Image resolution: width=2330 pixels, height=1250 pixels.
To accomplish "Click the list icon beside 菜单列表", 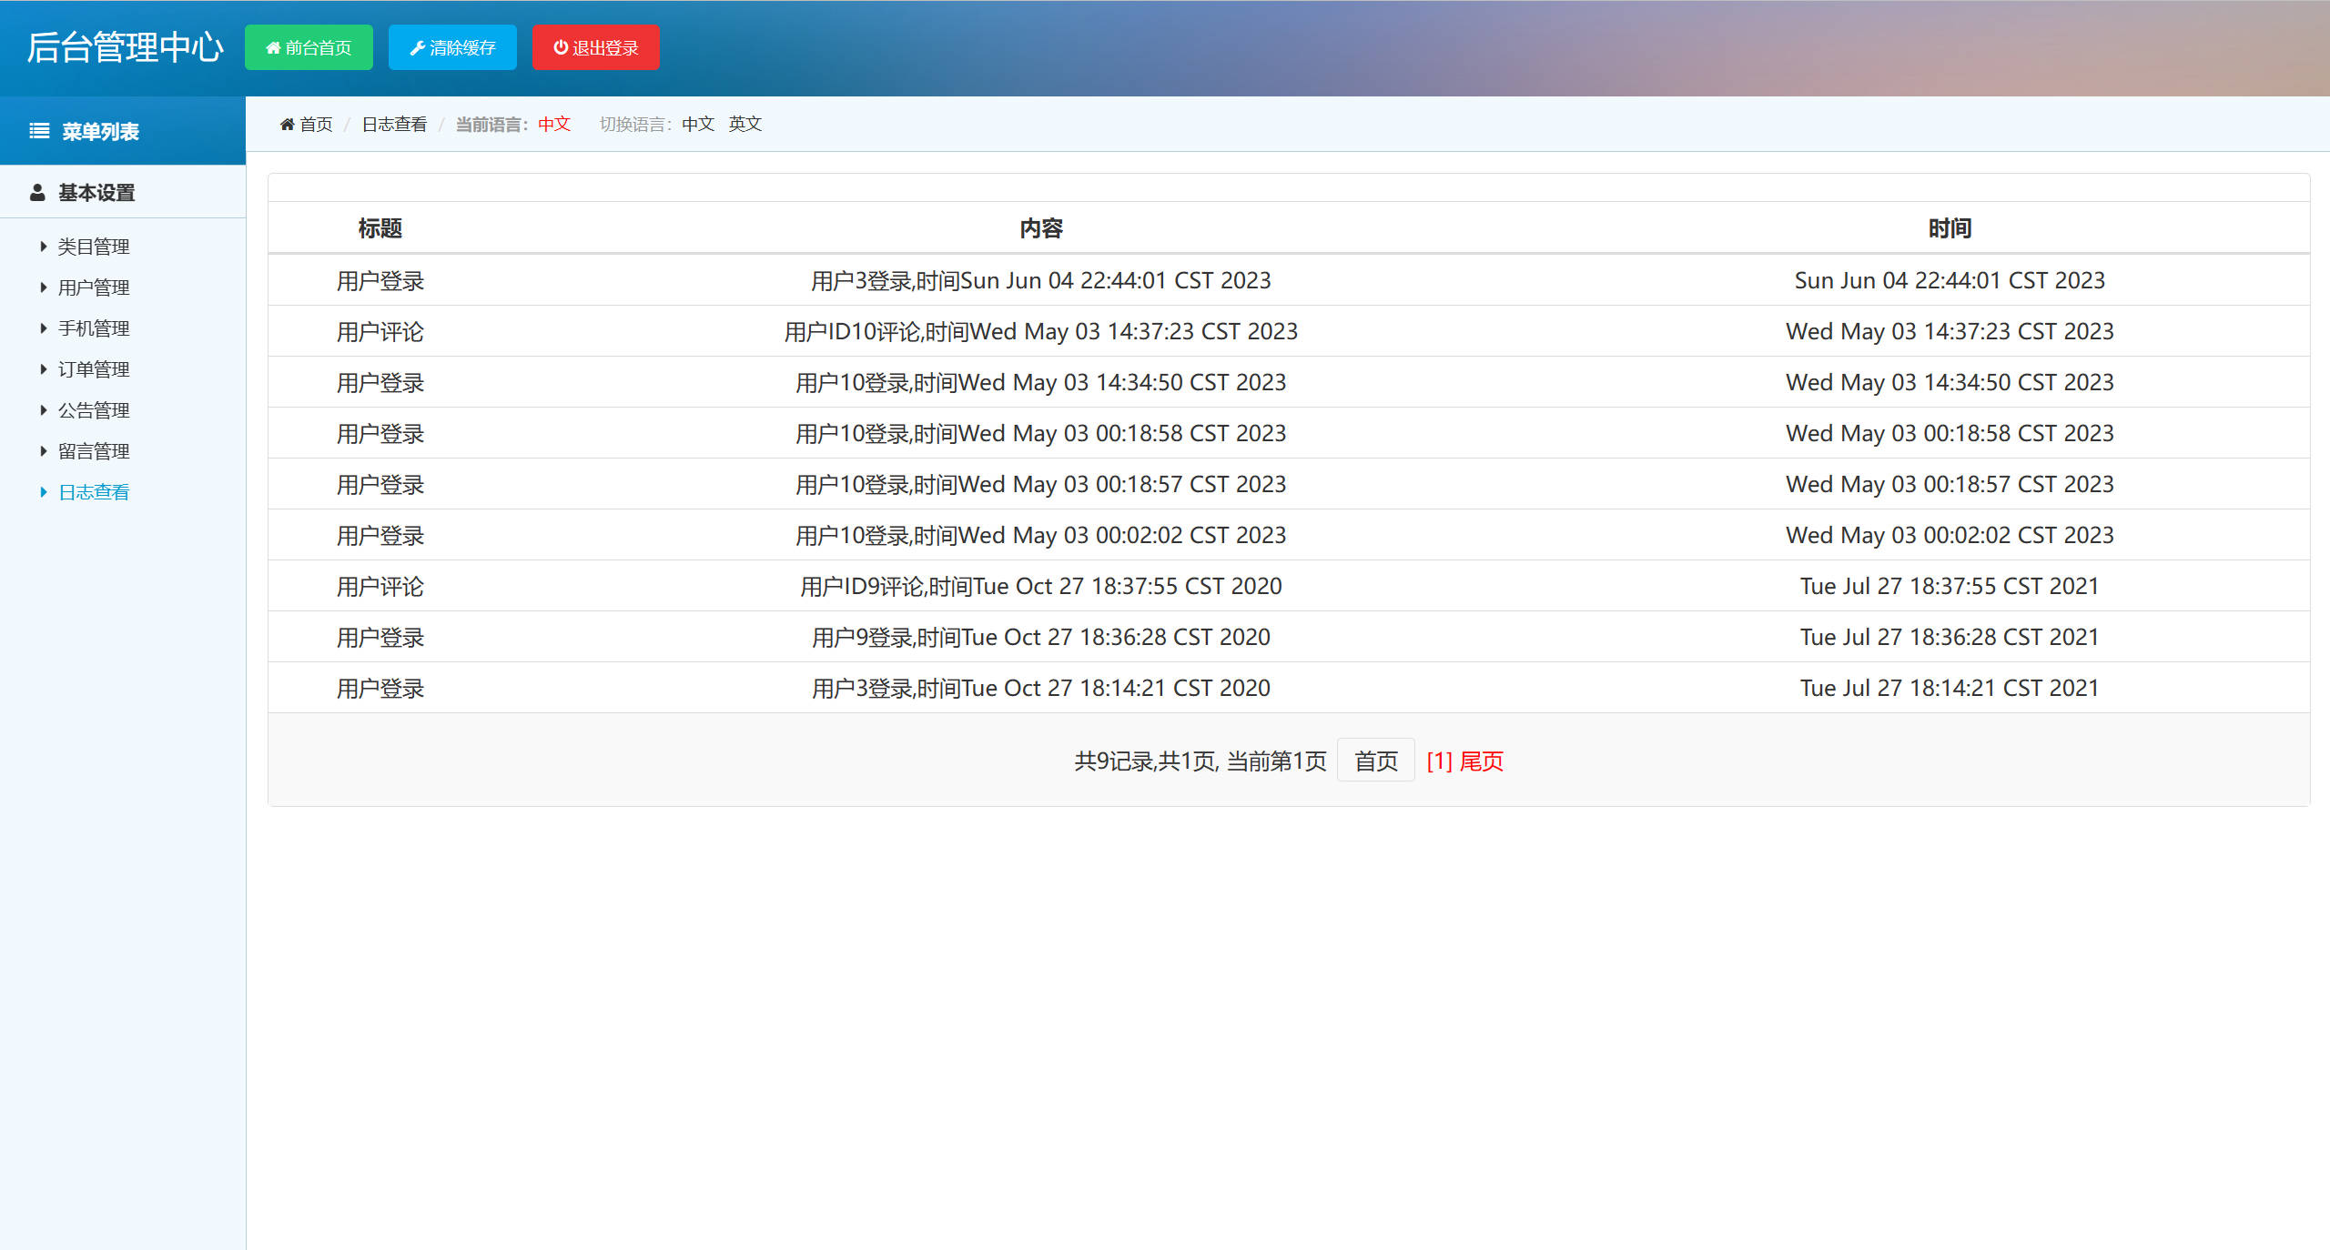I will (38, 130).
